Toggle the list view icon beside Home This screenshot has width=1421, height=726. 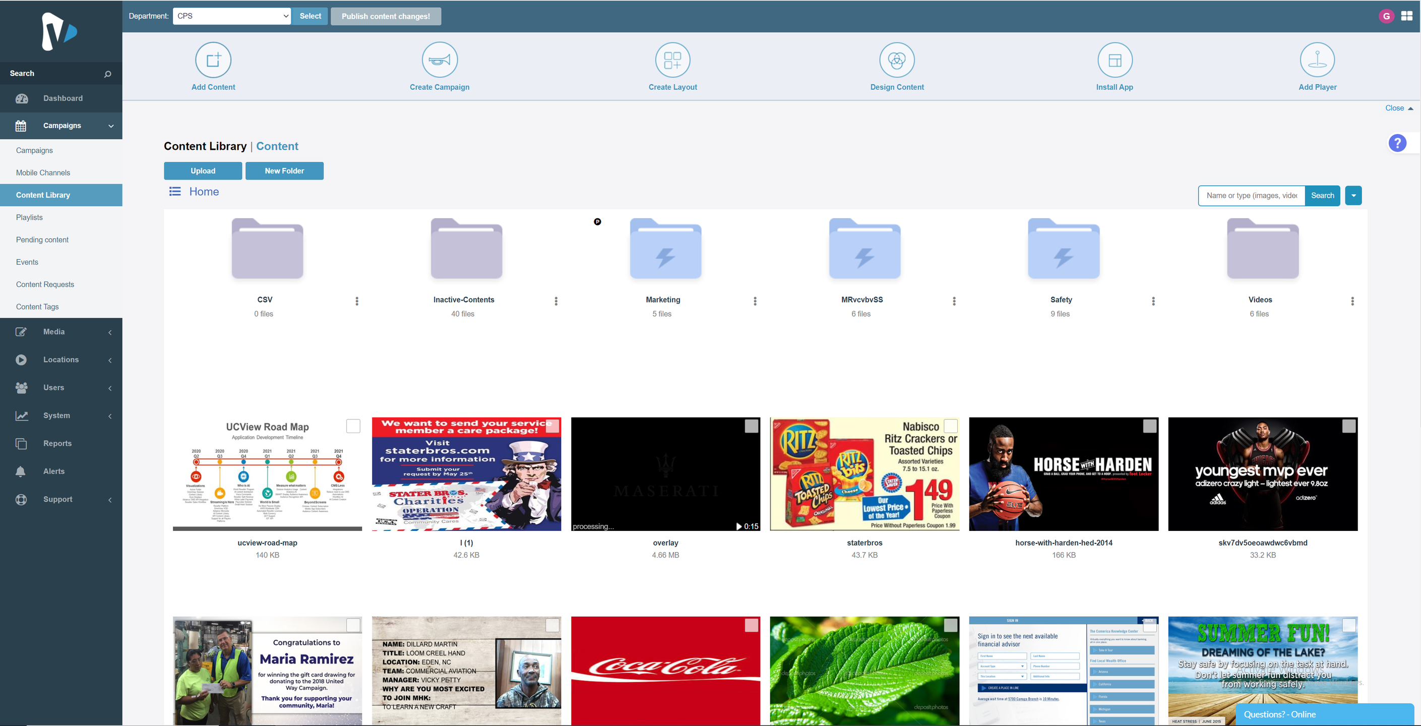(175, 192)
